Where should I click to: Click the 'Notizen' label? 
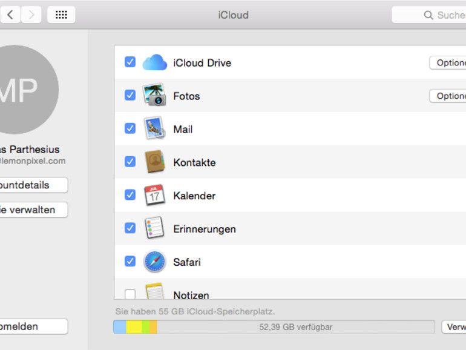pyautogui.click(x=191, y=295)
